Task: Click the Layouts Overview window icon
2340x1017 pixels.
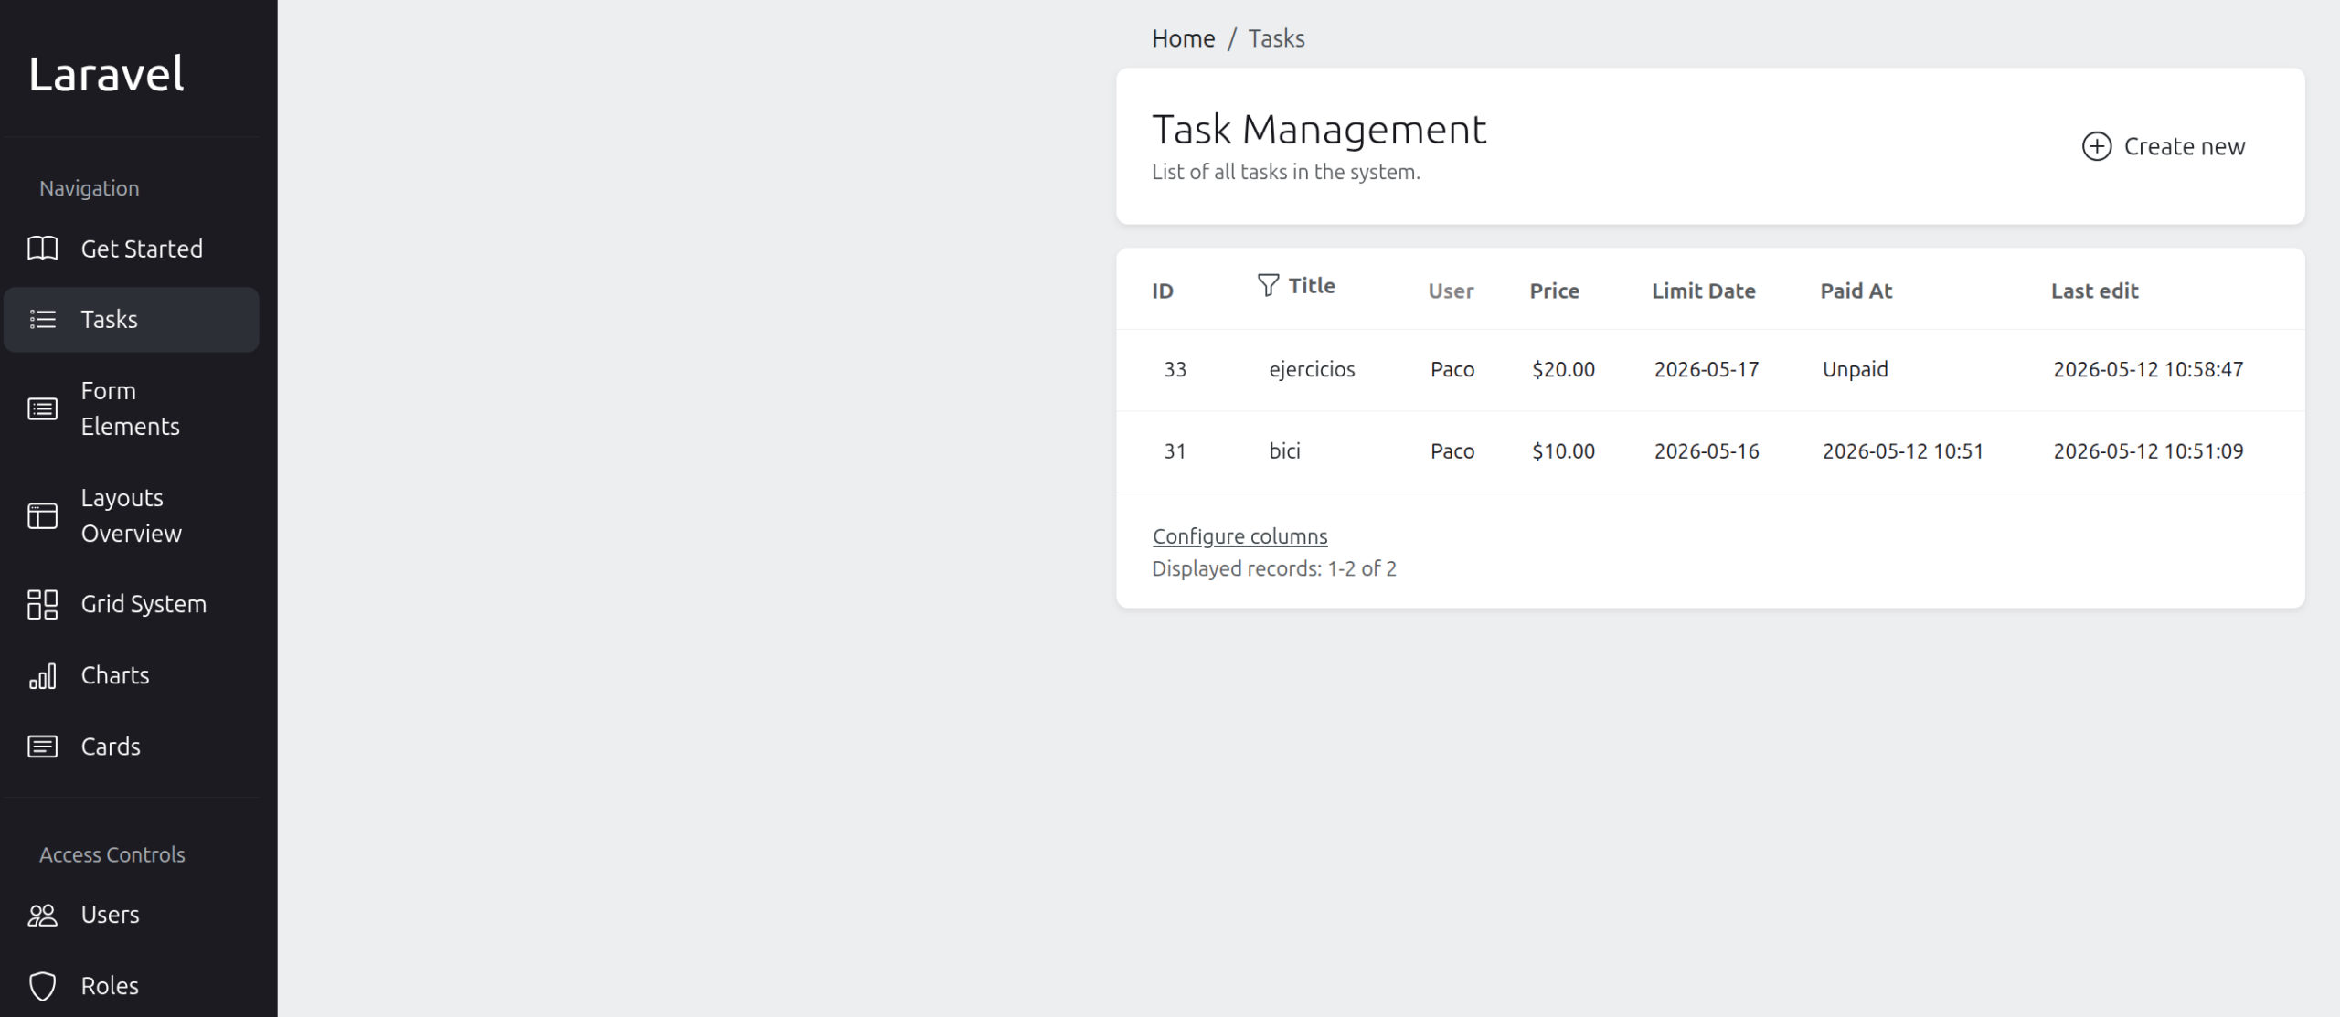Action: [x=42, y=515]
